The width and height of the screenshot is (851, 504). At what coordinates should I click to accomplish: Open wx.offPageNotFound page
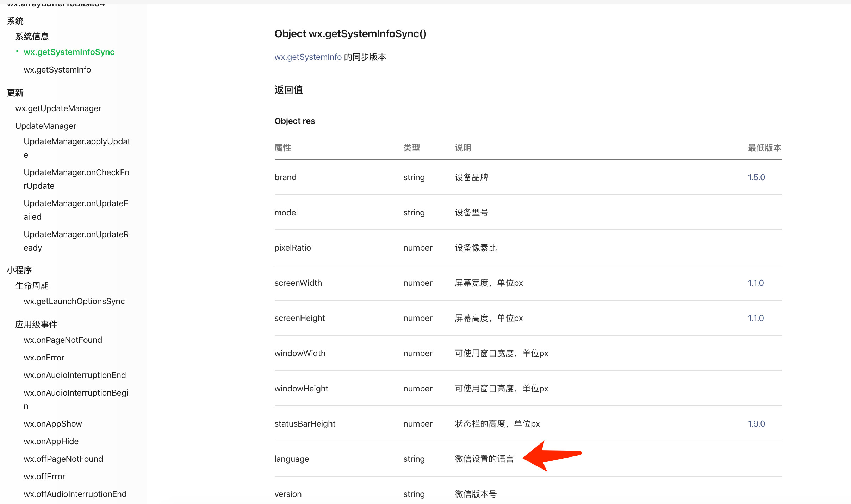coord(63,459)
